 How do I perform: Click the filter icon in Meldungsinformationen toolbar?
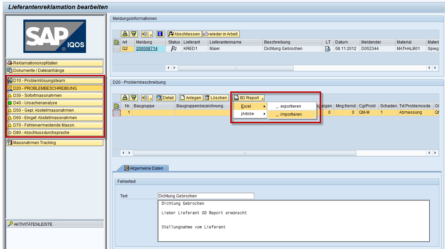[133, 34]
